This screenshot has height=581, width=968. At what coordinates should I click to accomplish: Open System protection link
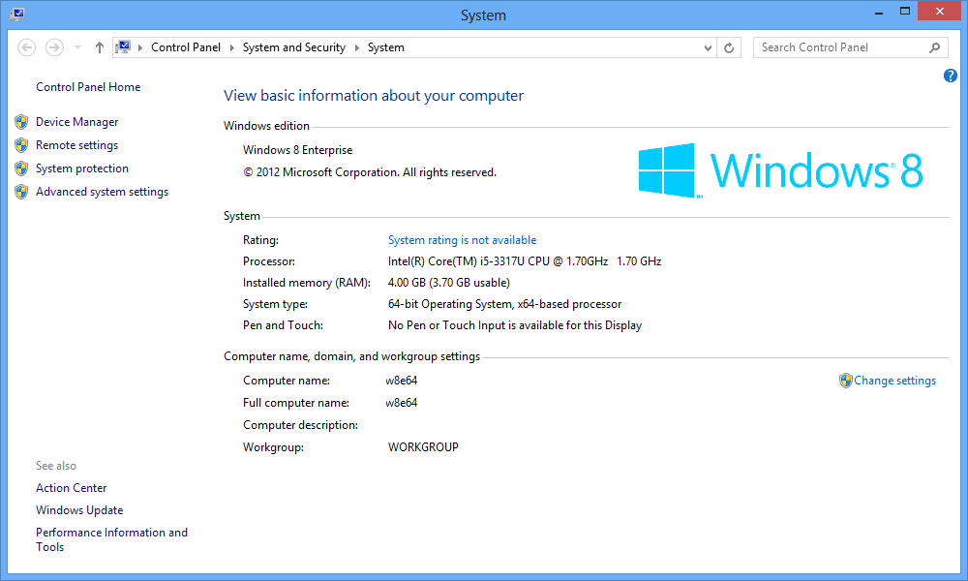[x=82, y=168]
